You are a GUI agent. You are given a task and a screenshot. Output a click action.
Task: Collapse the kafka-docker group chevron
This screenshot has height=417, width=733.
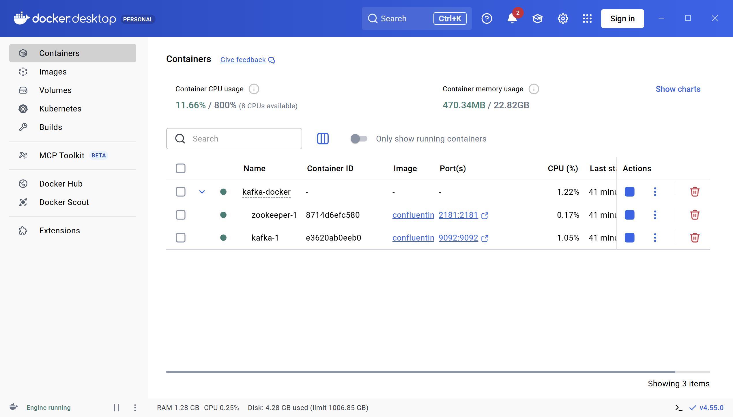pos(202,192)
